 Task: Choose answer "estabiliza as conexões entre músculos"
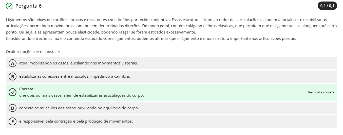point(74,76)
